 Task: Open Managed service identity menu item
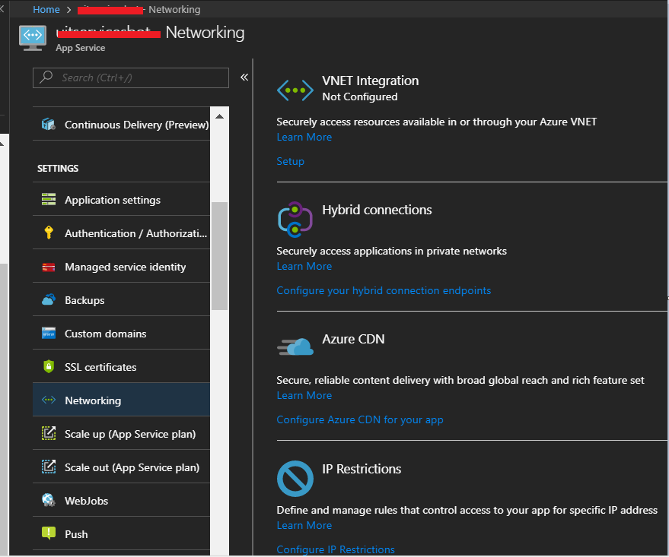tap(121, 267)
